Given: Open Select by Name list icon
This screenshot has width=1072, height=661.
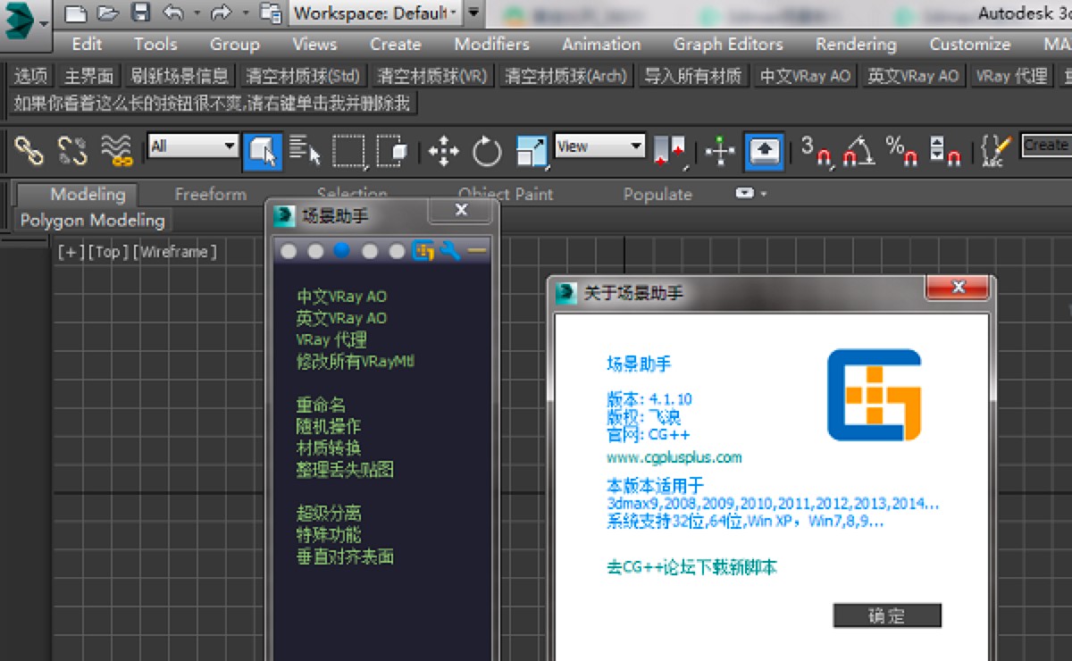Looking at the screenshot, I should point(305,151).
